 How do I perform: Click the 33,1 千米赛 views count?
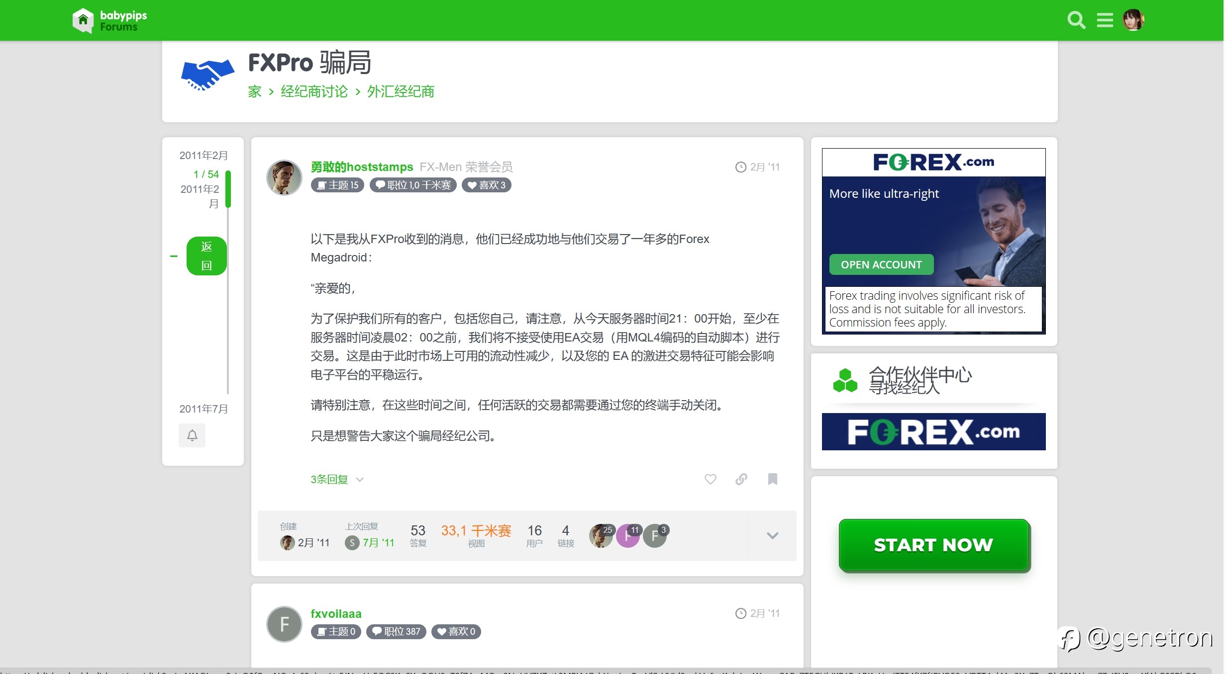point(476,536)
